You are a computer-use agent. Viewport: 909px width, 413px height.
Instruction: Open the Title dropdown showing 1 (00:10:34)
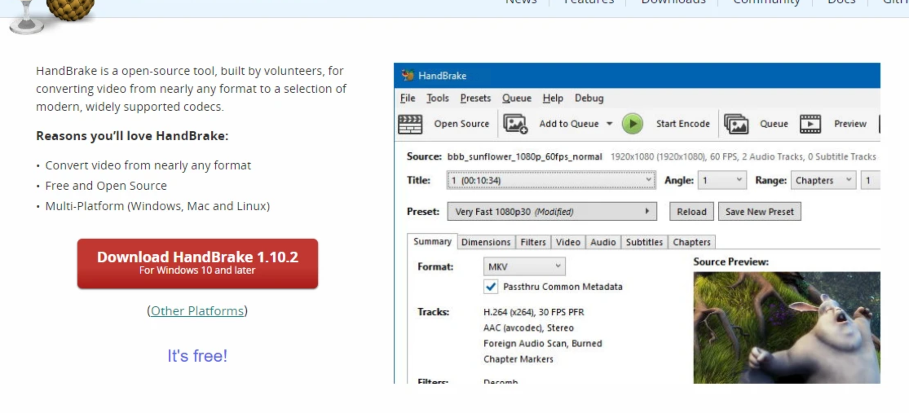pyautogui.click(x=551, y=180)
